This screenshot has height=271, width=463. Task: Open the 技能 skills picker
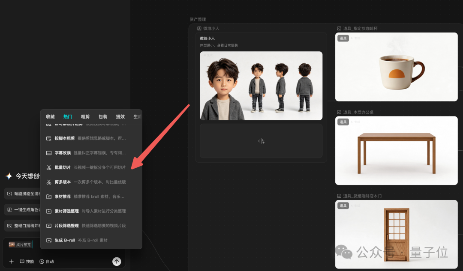point(27,262)
